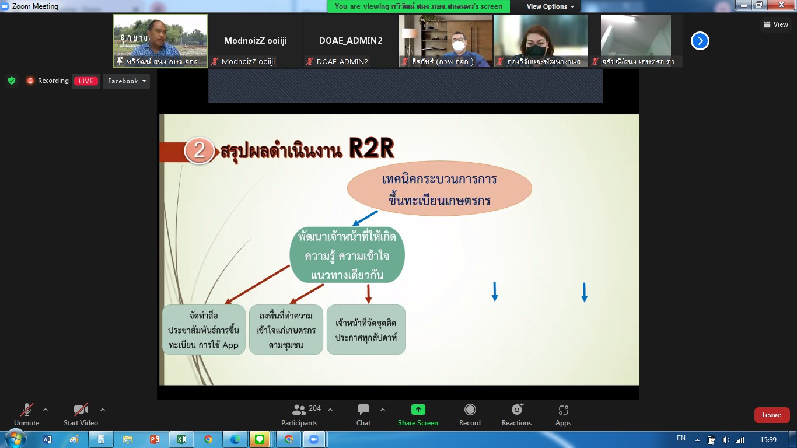Open the View Options dropdown
The width and height of the screenshot is (797, 448).
[x=550, y=6]
